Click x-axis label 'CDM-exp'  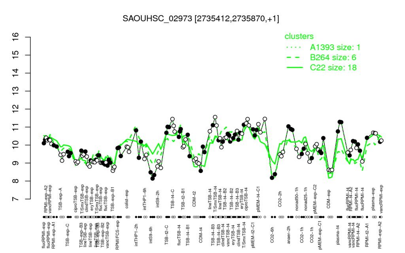pos(329,199)
